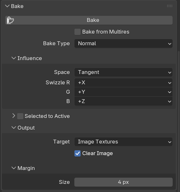Uncheck the Clear Image checkbox
Image resolution: width=180 pixels, height=192 pixels.
[x=77, y=154]
